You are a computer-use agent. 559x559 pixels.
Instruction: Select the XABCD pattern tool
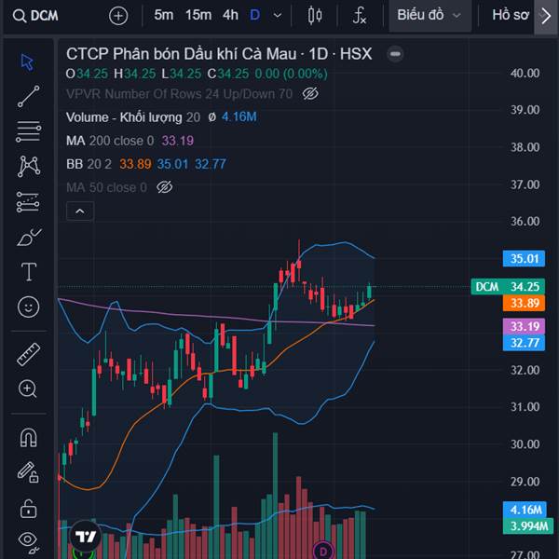pyautogui.click(x=29, y=167)
